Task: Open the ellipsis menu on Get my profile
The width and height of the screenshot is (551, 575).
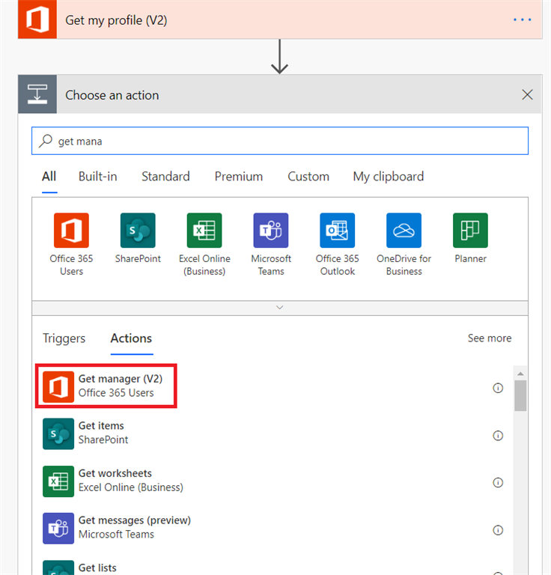Action: point(522,19)
